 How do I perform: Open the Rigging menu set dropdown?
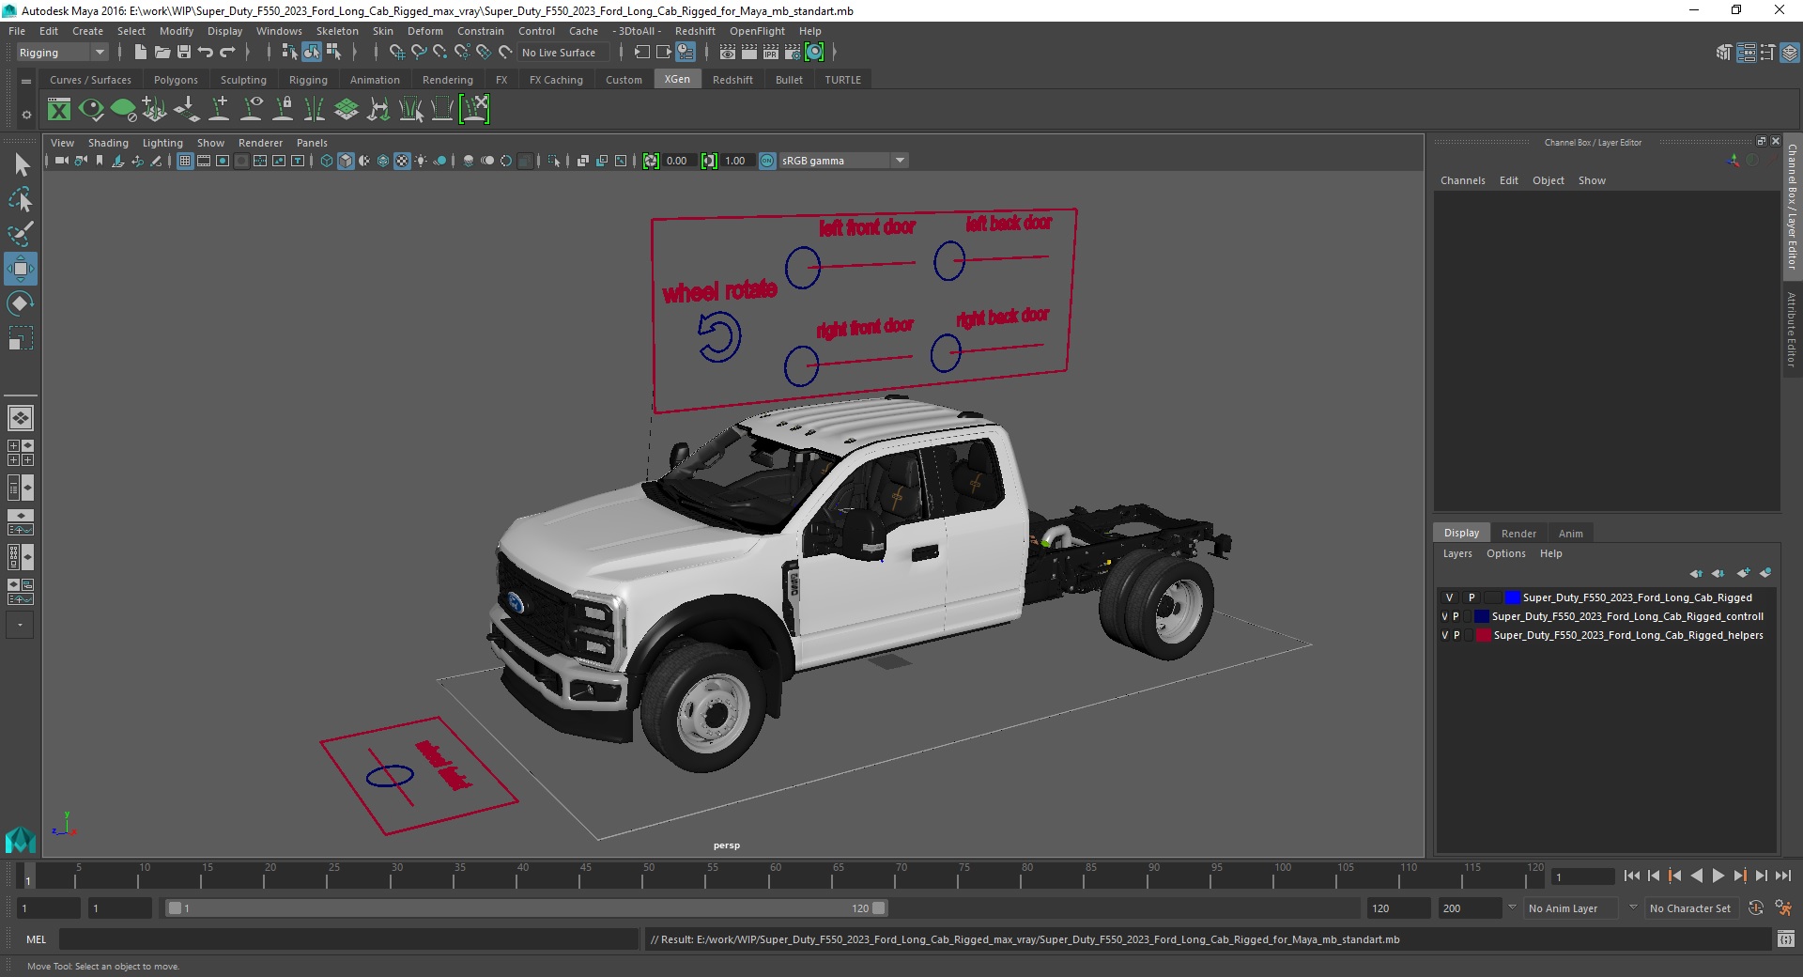62,53
